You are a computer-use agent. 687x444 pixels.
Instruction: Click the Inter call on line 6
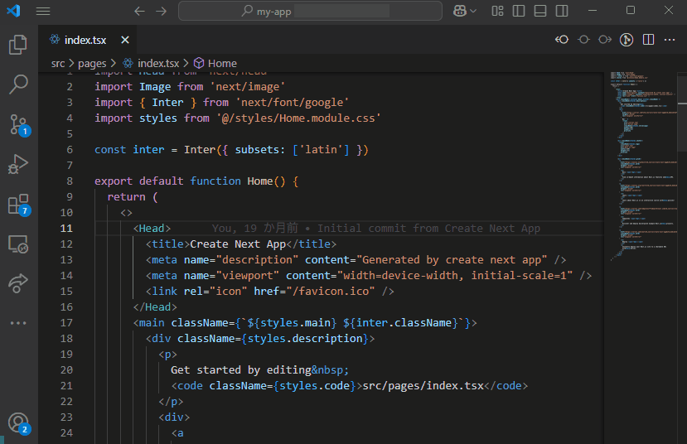pos(200,150)
